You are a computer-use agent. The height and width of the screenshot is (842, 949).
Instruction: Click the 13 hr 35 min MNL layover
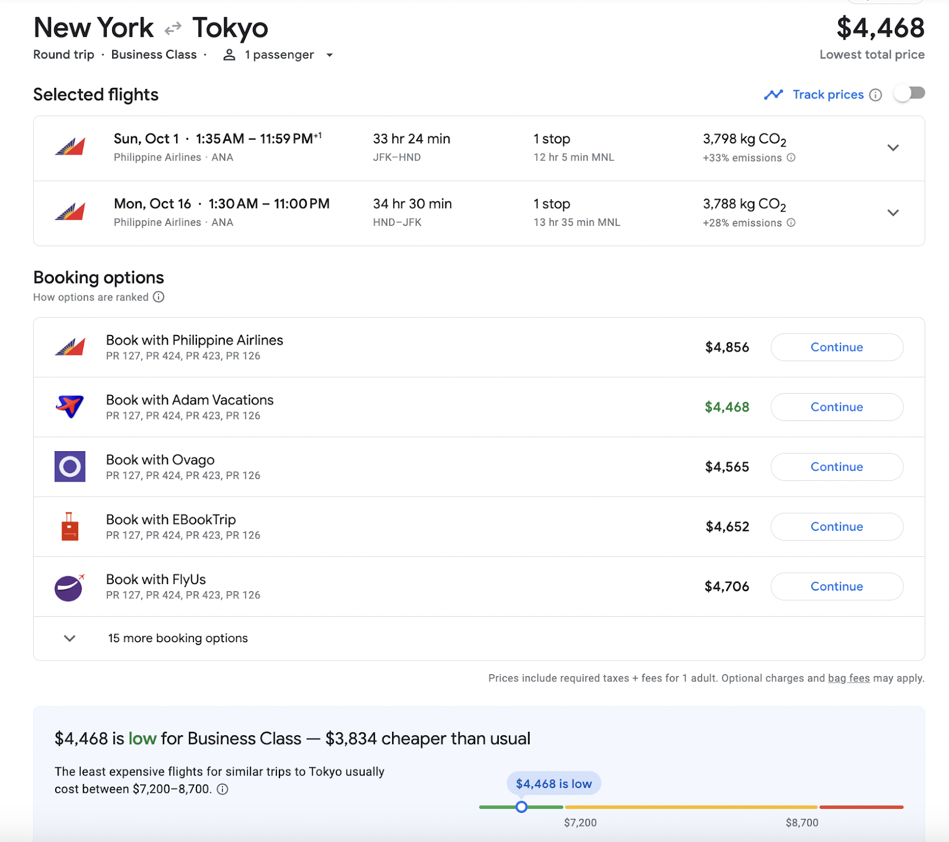pos(577,222)
